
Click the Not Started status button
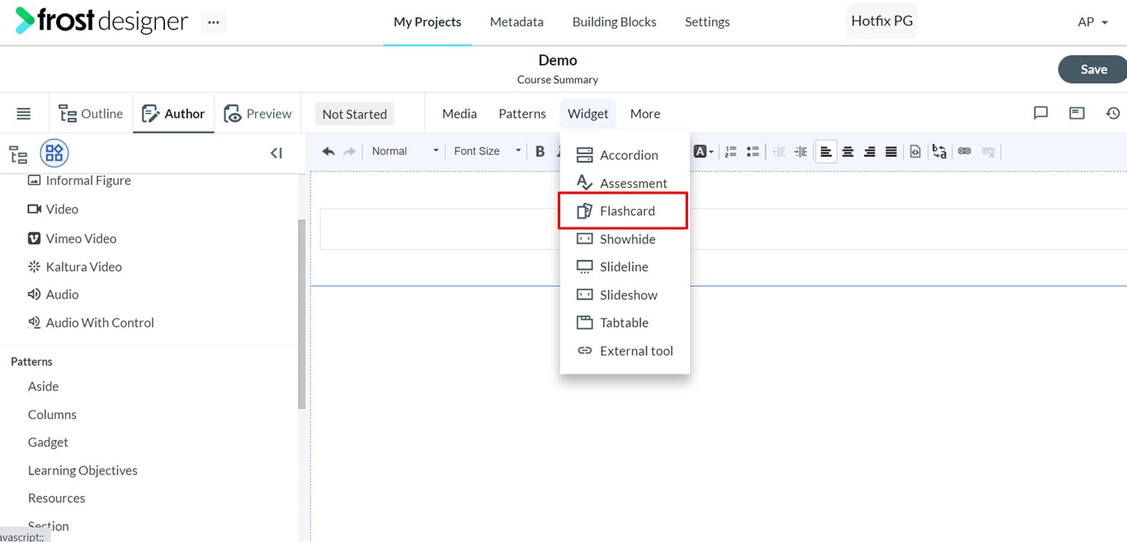354,114
